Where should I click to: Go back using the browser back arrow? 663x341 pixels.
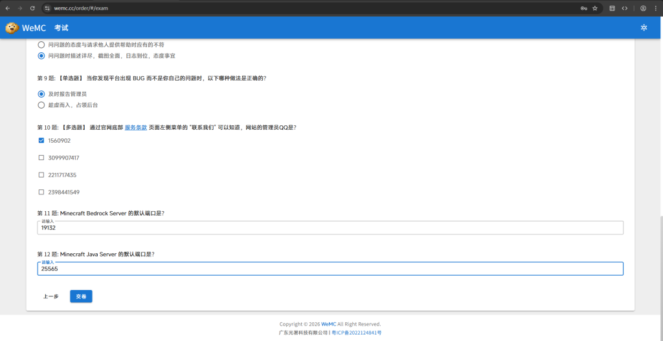click(x=8, y=8)
